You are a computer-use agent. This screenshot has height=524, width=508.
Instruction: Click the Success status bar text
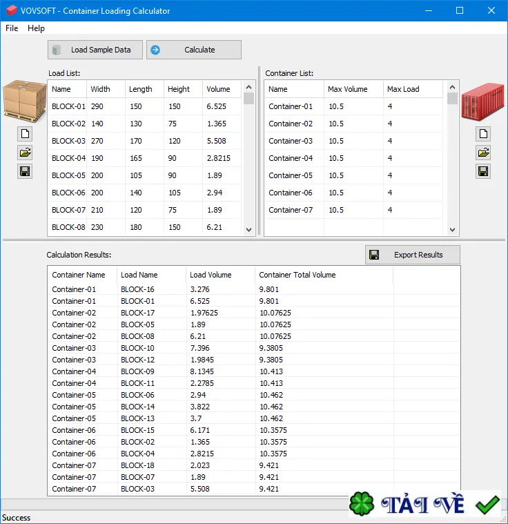[x=16, y=518]
